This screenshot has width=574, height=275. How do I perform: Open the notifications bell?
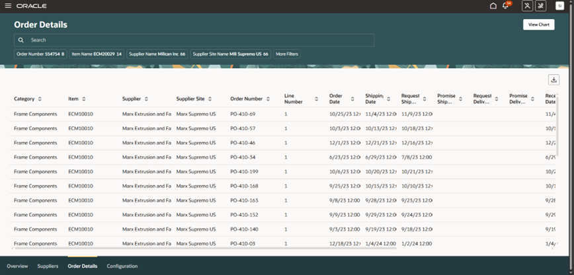coord(505,6)
